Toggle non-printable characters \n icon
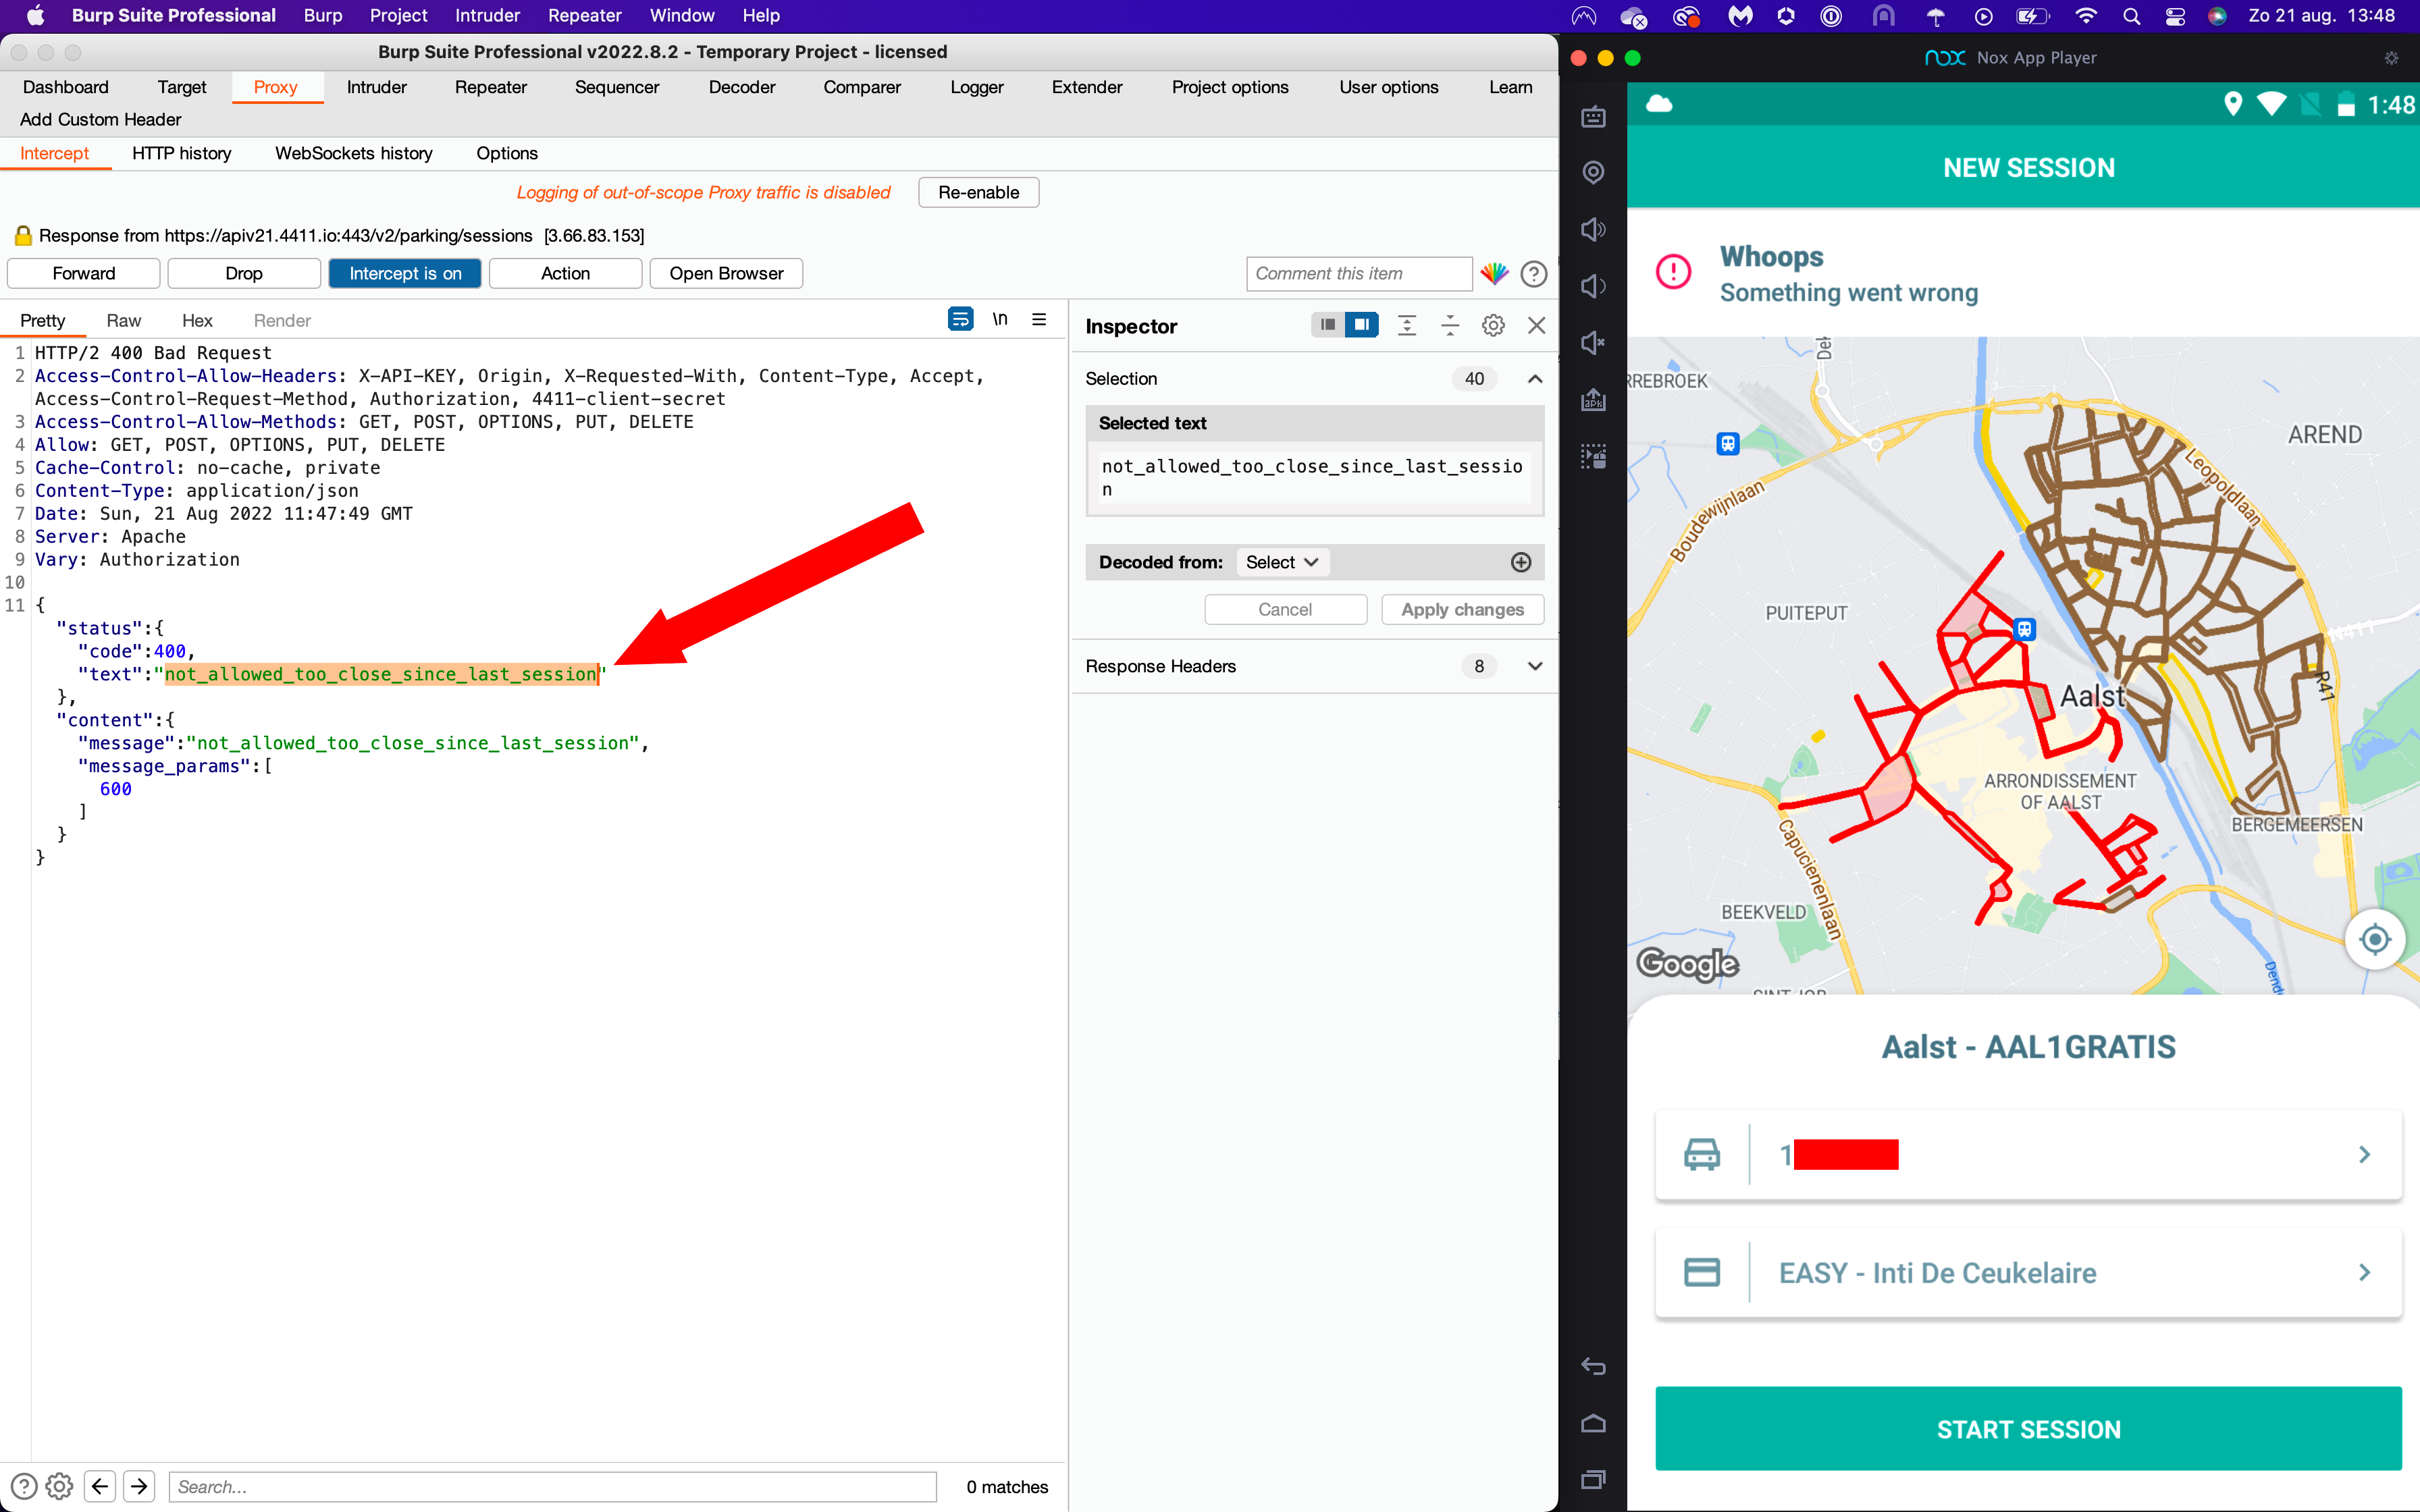The width and height of the screenshot is (2420, 1512). tap(999, 319)
